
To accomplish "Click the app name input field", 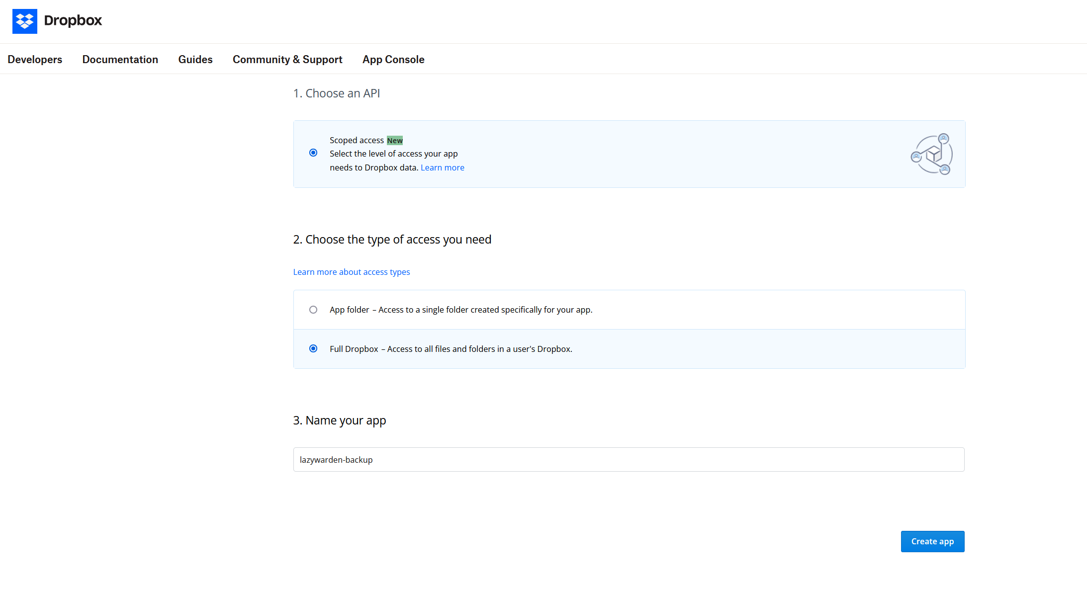I will [629, 460].
